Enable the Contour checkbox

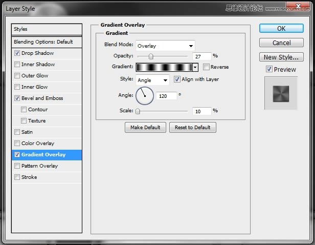pos(24,110)
